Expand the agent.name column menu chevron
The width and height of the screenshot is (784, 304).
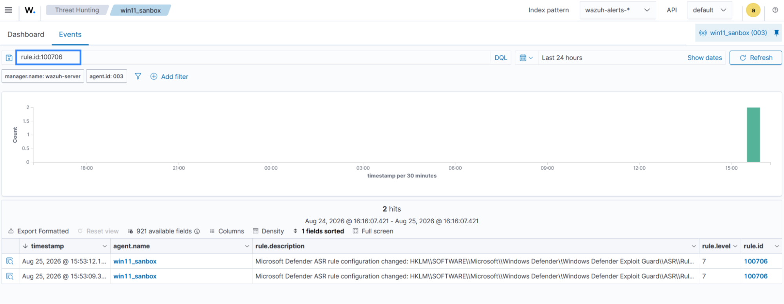[x=247, y=246]
